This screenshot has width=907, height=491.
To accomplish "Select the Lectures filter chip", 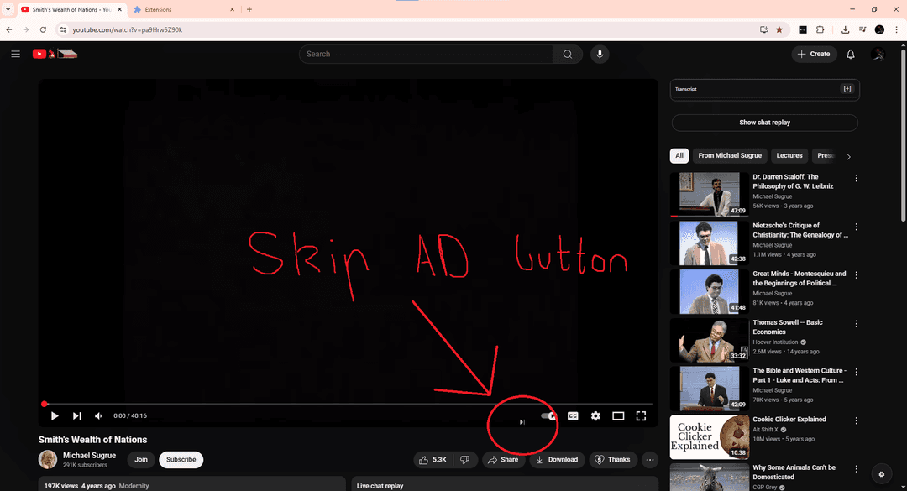I will [x=789, y=155].
